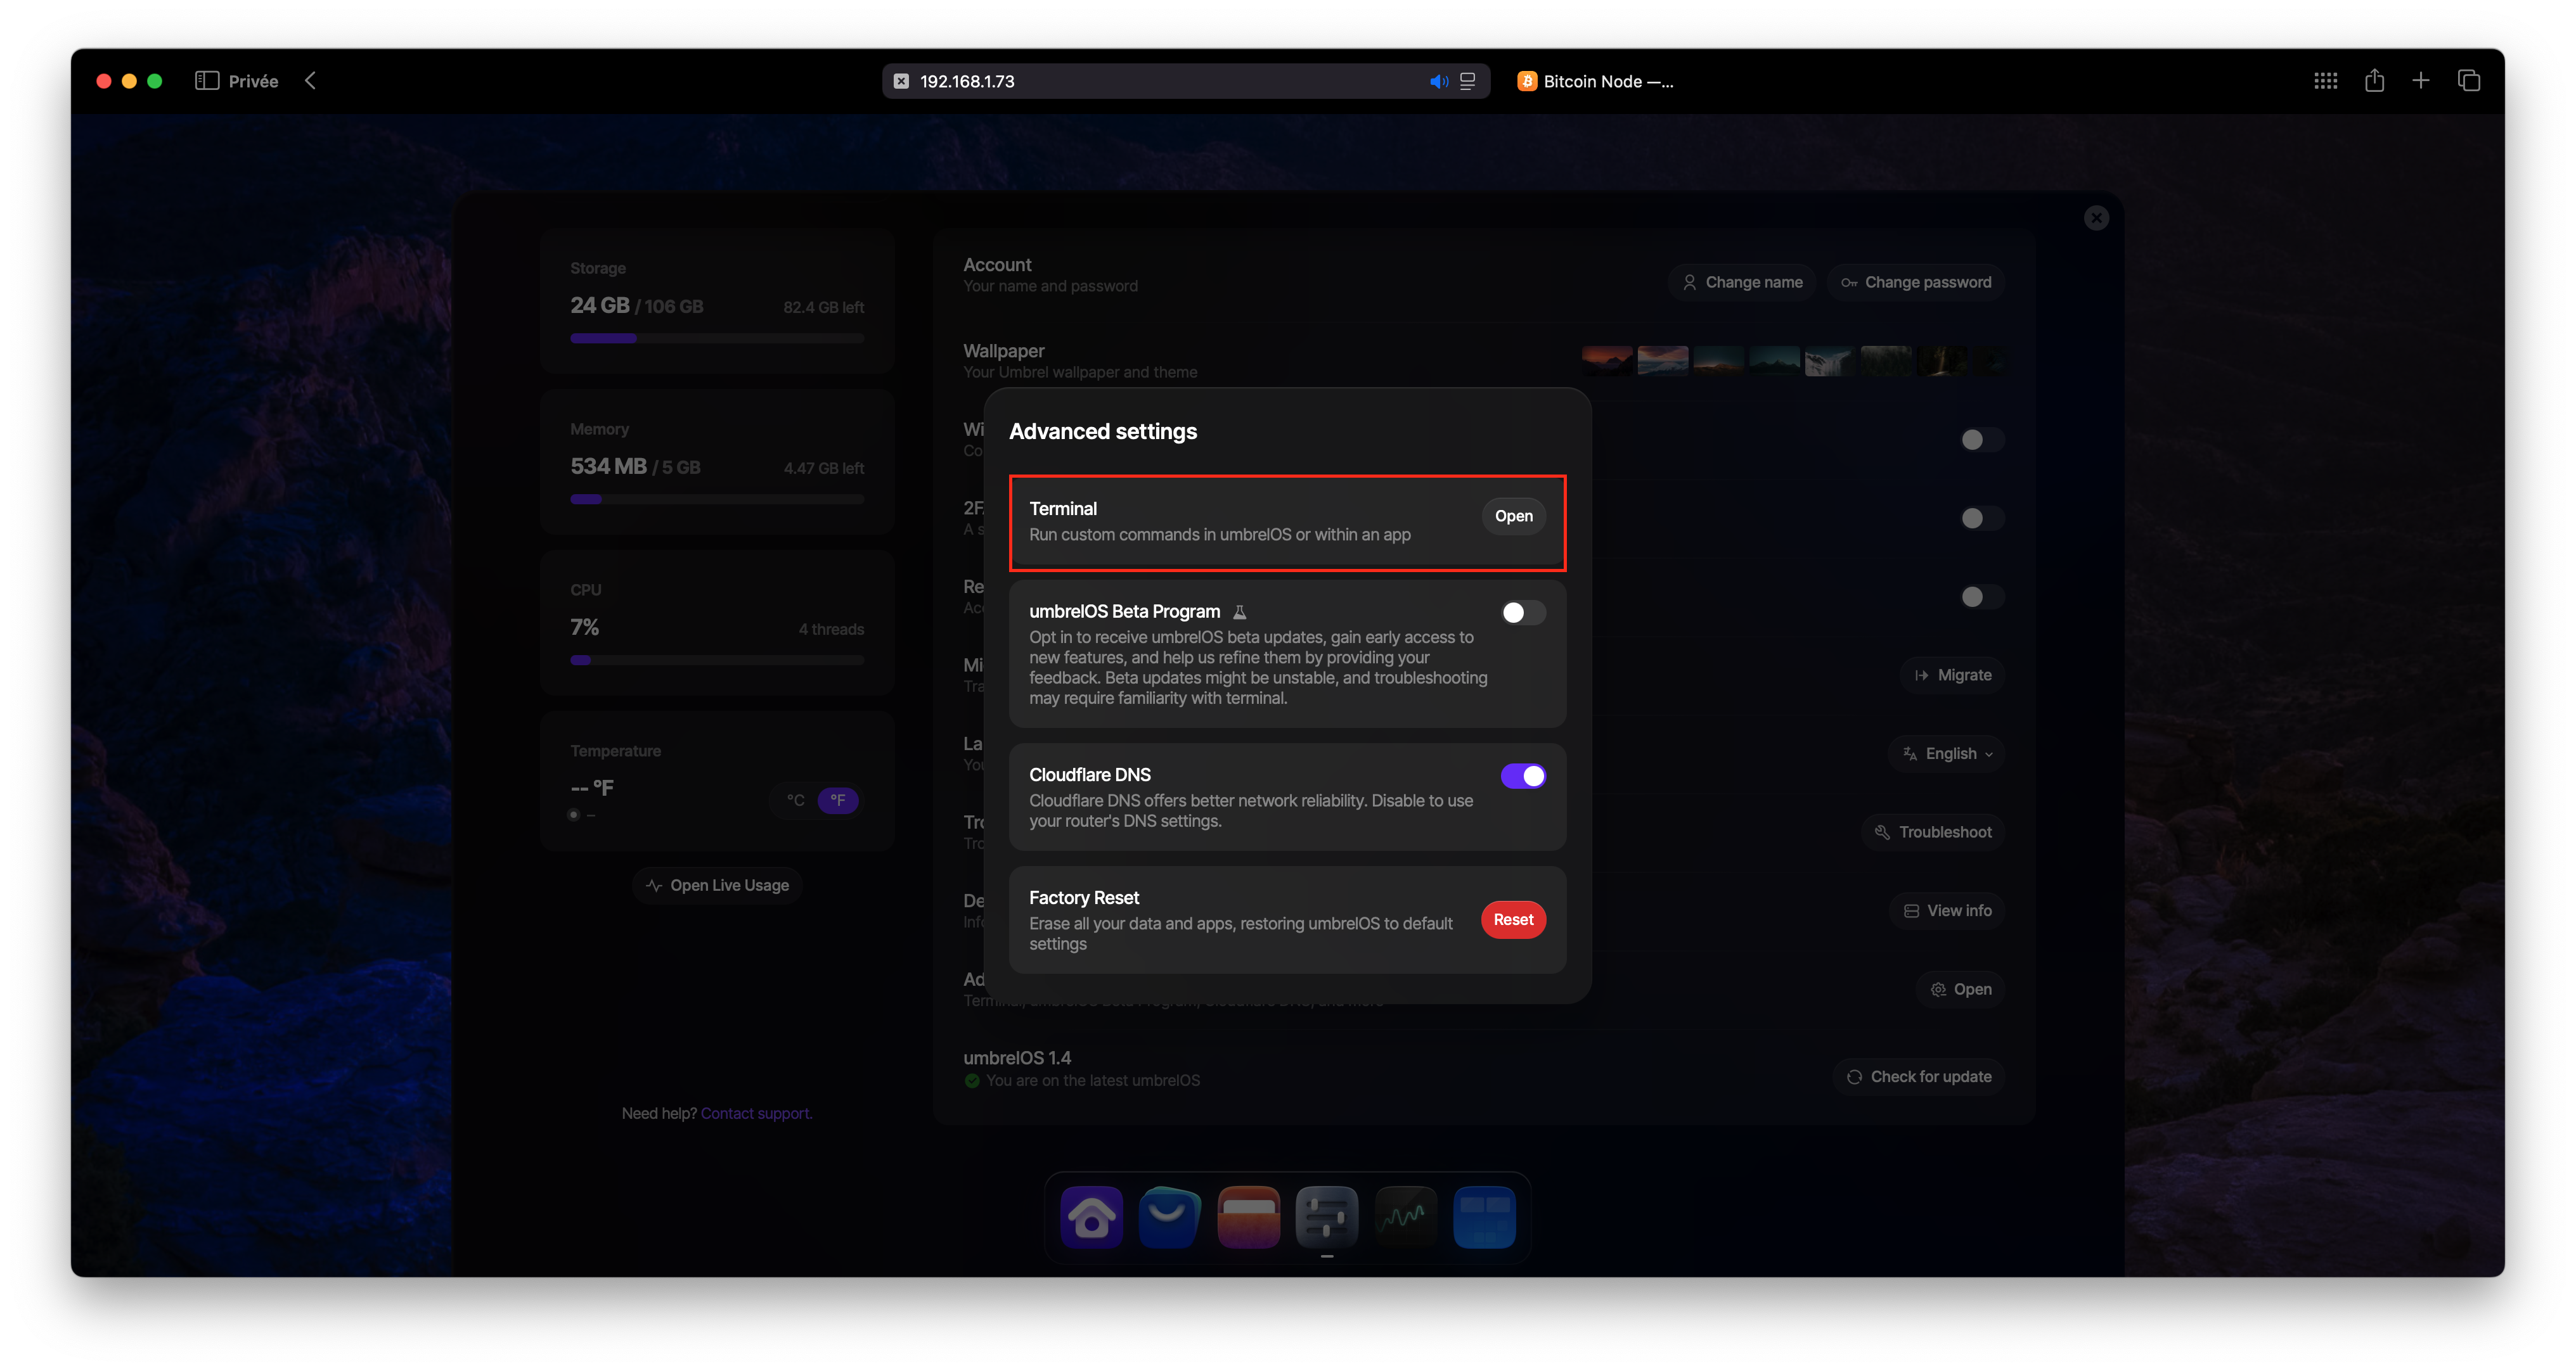Choose the snow-capped volcano wallpaper
Screen dimensions: 2576x1371
1663,360
